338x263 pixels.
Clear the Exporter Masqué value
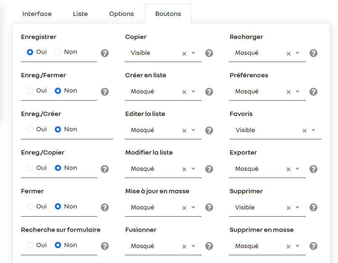(x=289, y=169)
